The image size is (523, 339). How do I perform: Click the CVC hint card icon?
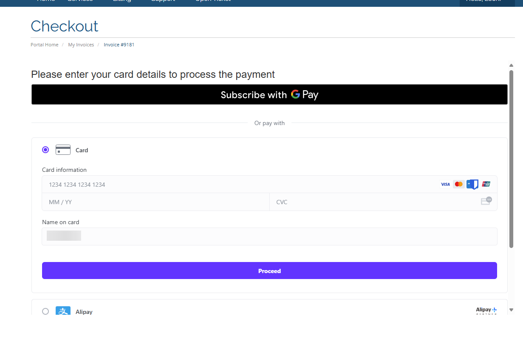(x=486, y=201)
